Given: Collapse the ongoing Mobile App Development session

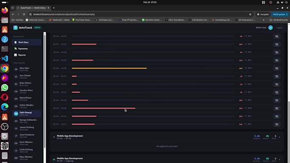Looking at the screenshot, I should (279, 160).
